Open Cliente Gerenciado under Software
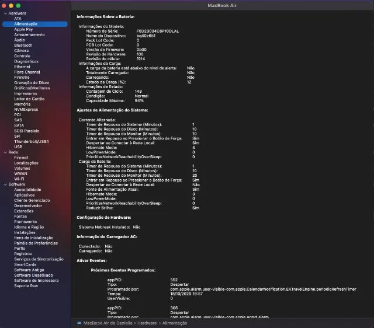This screenshot has width=374, height=328. point(32,200)
